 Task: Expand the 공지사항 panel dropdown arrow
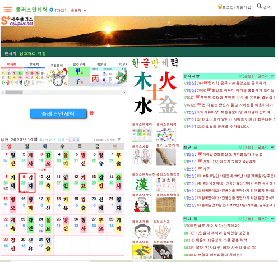click(272, 76)
